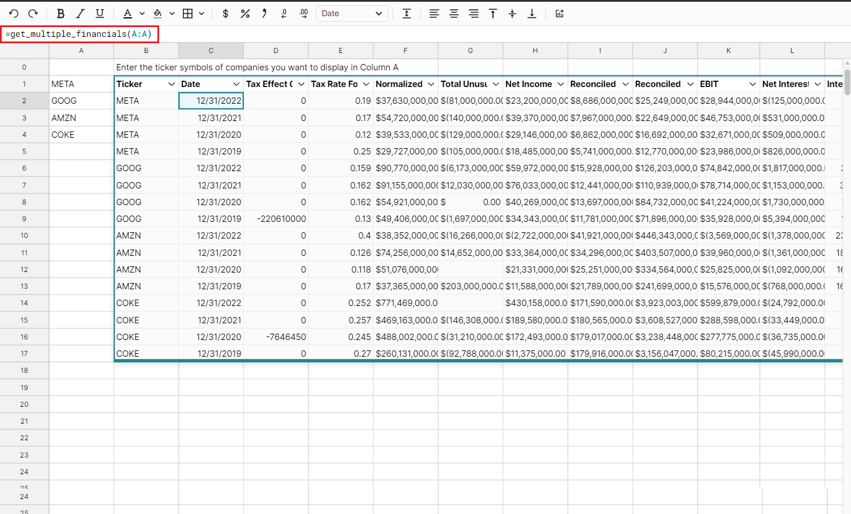Align cell contents to the right
The width and height of the screenshot is (851, 514).
pos(473,13)
